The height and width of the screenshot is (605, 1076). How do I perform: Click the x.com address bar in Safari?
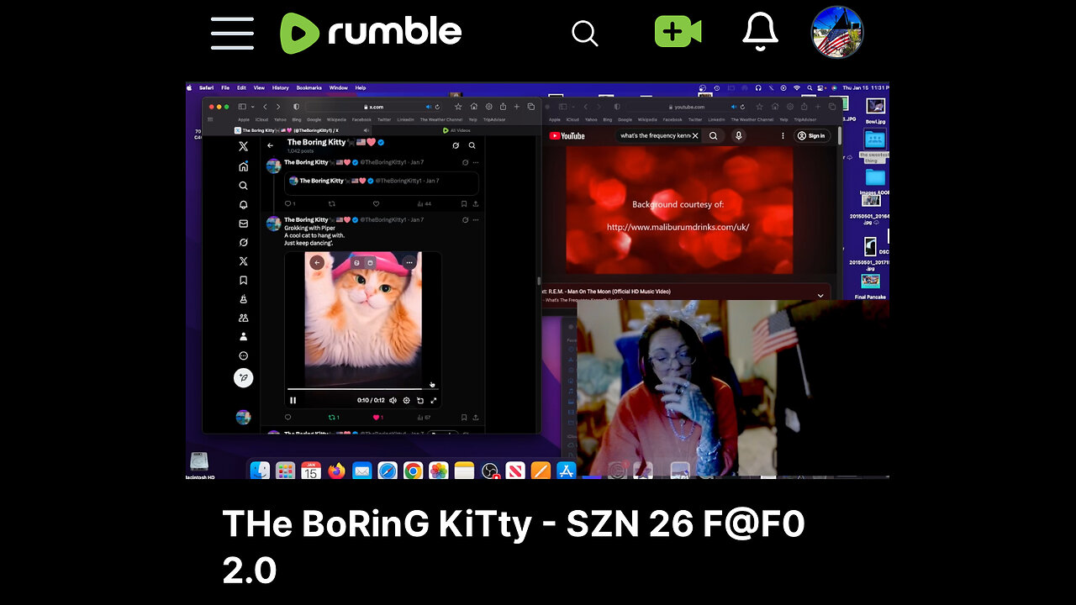coord(375,107)
